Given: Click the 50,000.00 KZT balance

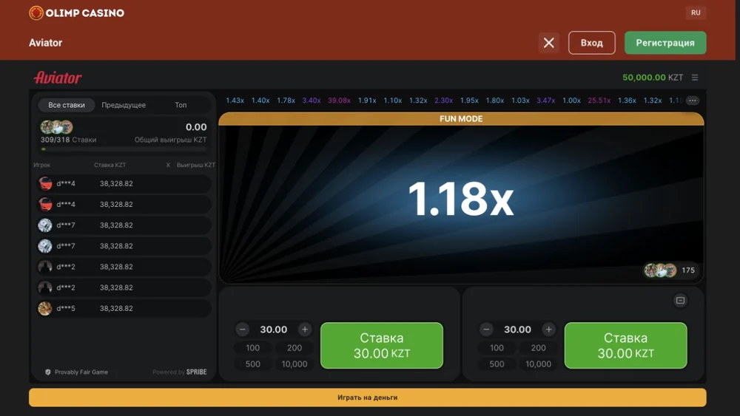Looking at the screenshot, I should (653, 78).
